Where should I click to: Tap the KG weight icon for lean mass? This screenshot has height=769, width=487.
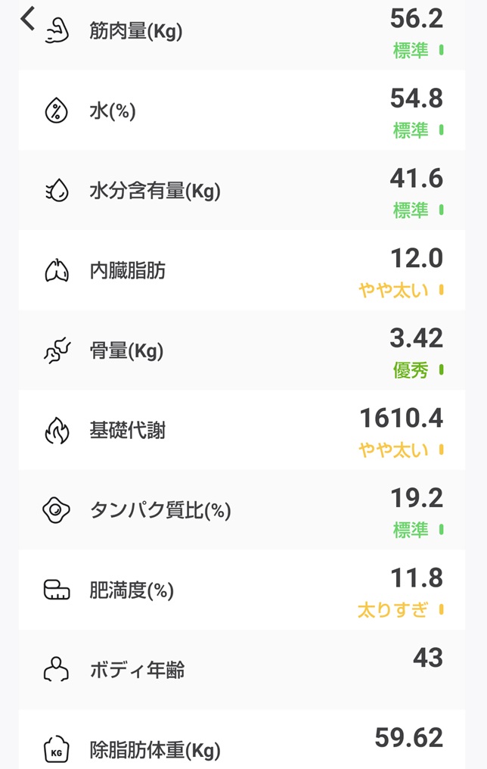[x=57, y=750]
